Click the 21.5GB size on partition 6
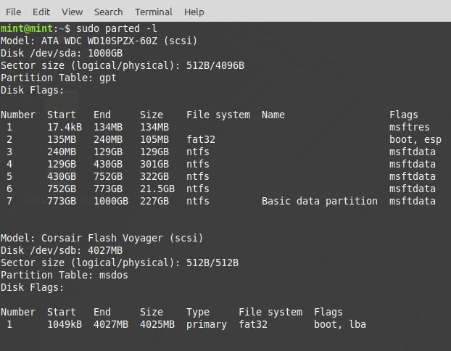This screenshot has height=351, width=451. [x=157, y=189]
